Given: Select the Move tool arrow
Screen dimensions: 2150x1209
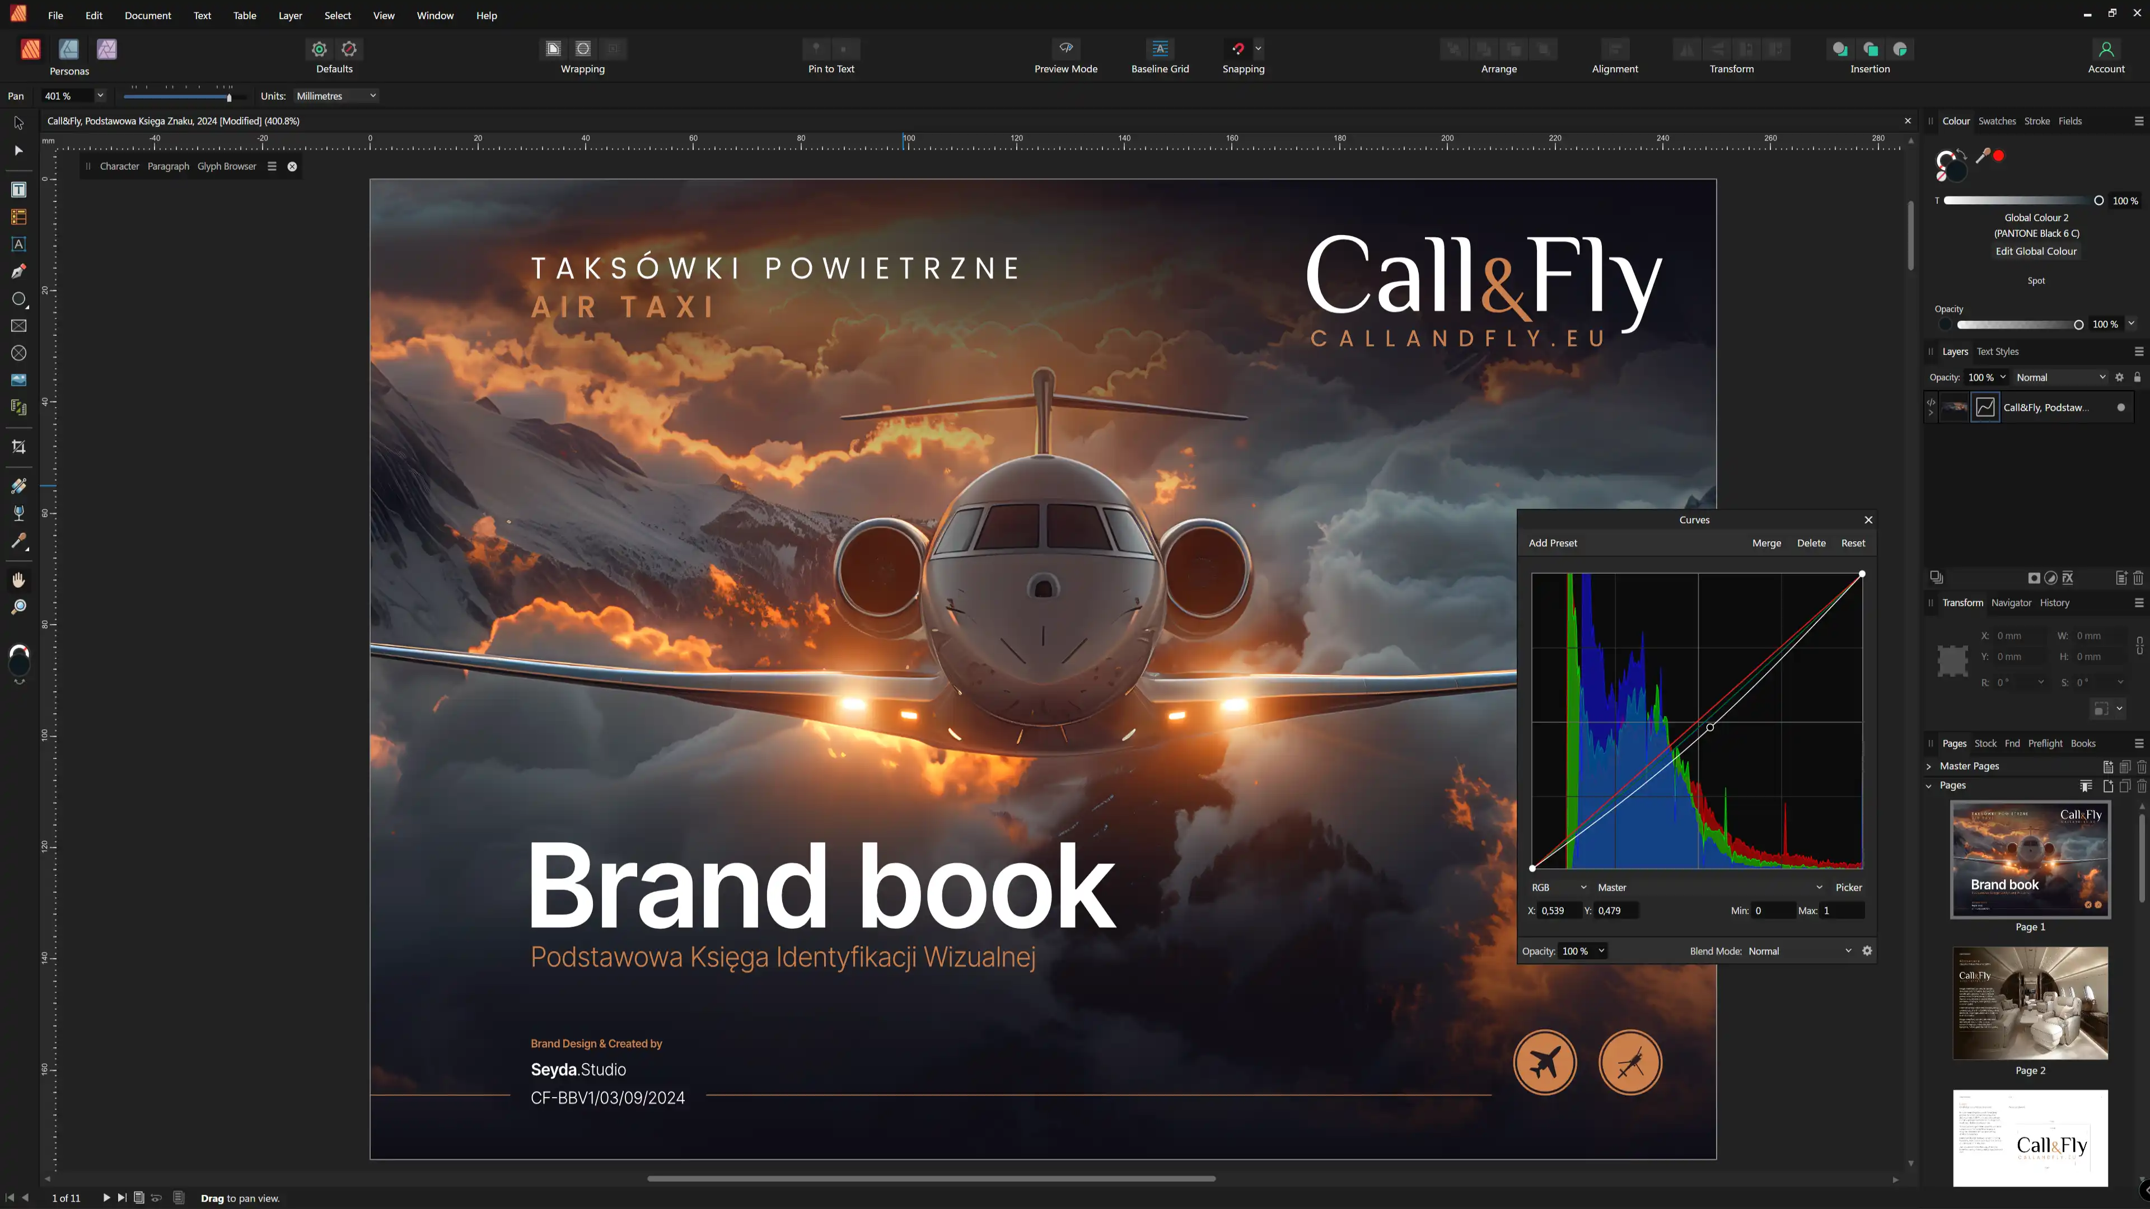Looking at the screenshot, I should [18, 124].
